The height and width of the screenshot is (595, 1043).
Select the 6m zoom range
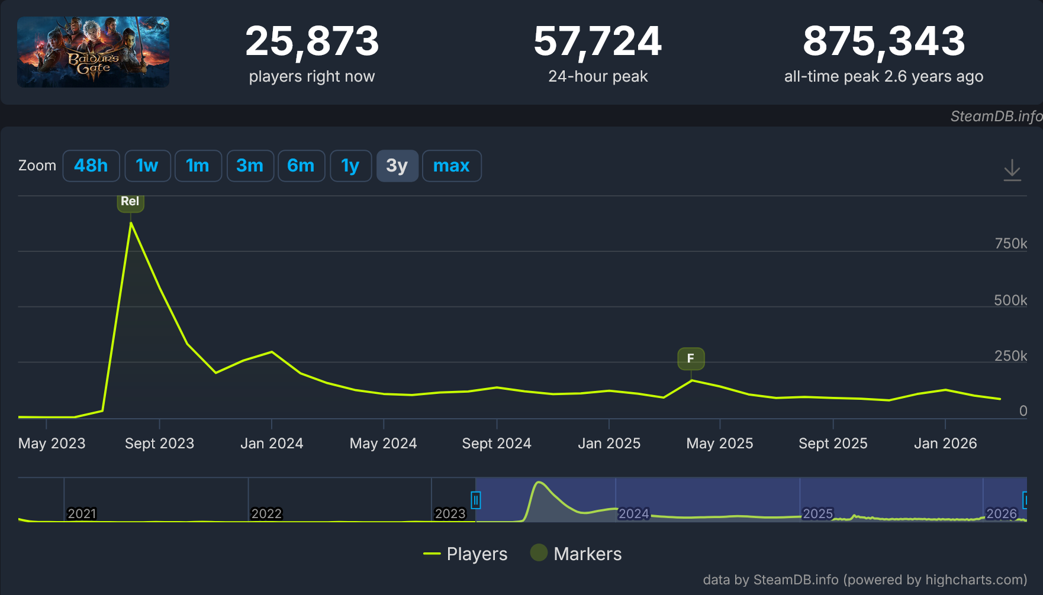click(x=301, y=166)
